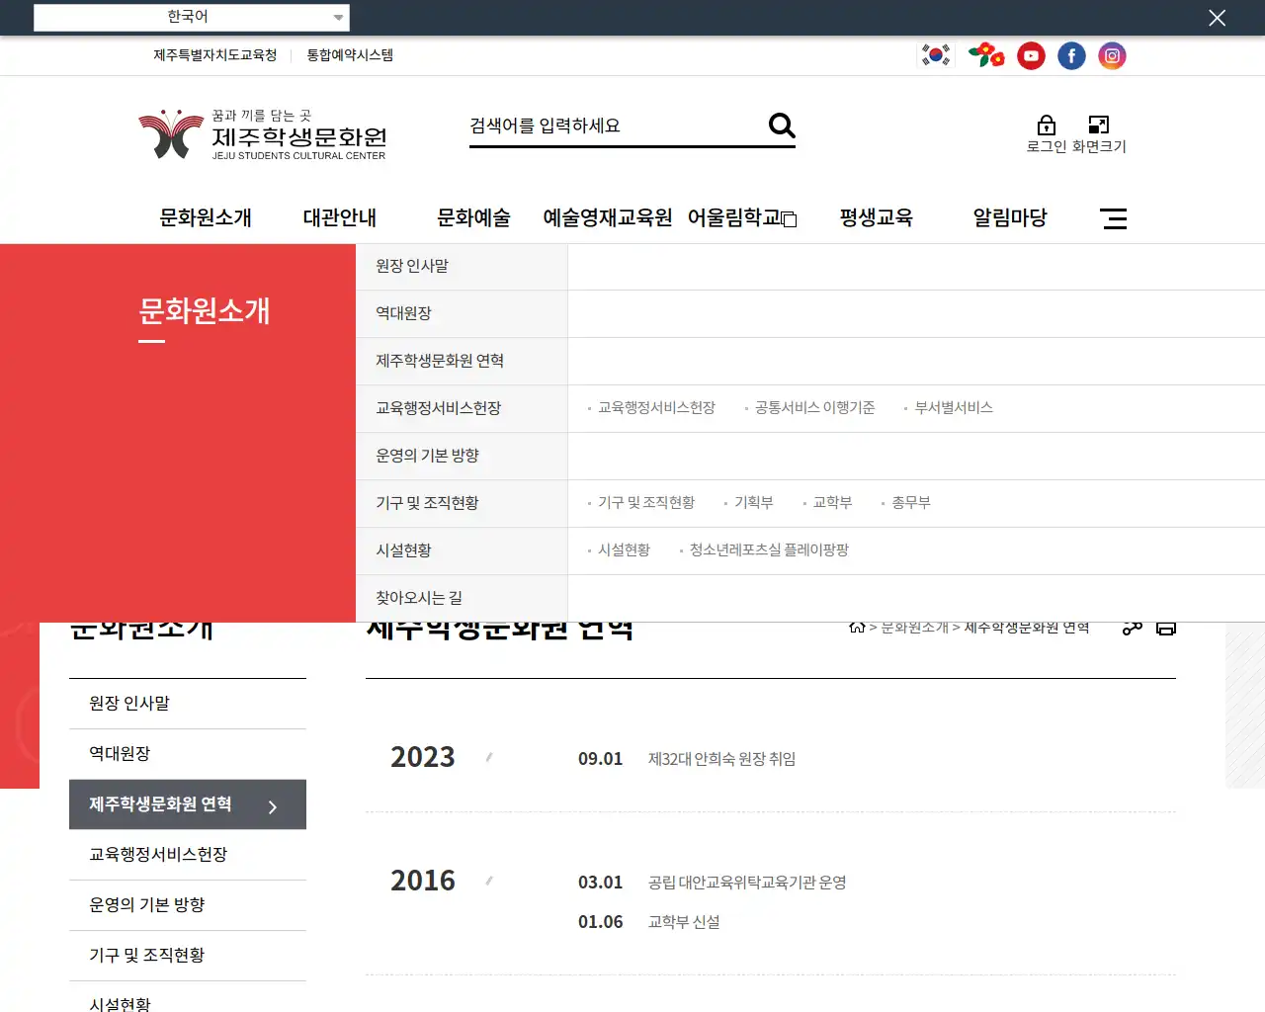Open 시설현황 submenu link

(624, 550)
